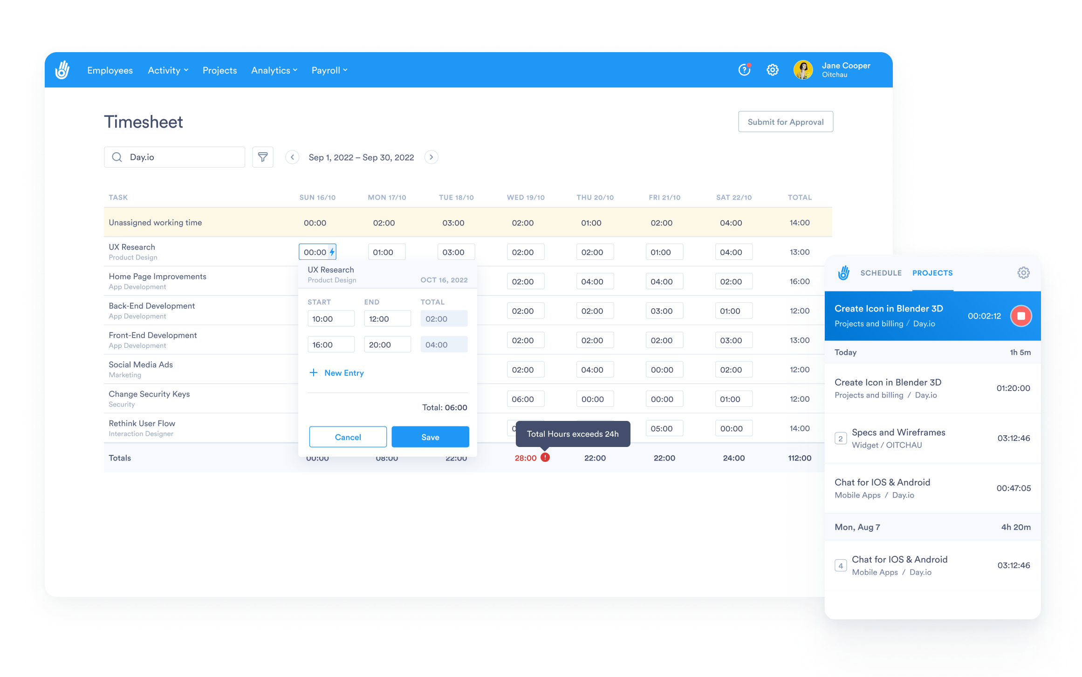This screenshot has width=1082, height=677.
Task: Click the Save button in entry dialog
Action: click(430, 437)
